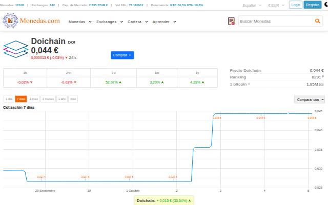The width and height of the screenshot is (328, 205).
Task: Click the Cotización 7 días chart title
Action: pyautogui.click(x=18, y=107)
